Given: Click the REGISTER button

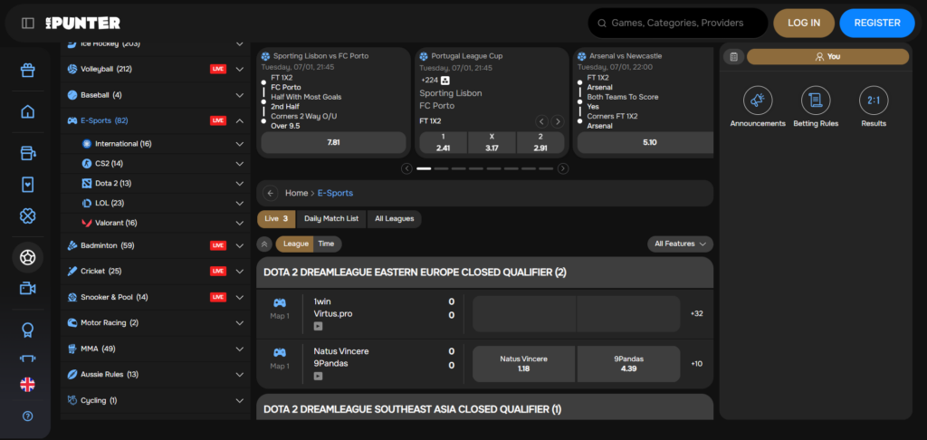Looking at the screenshot, I should pos(876,23).
